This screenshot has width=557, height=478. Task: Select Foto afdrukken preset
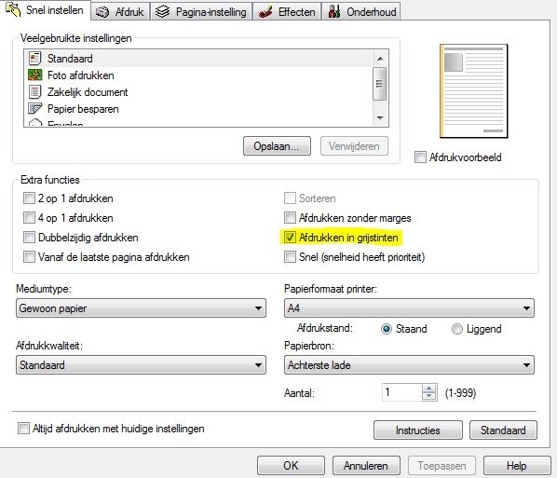[x=198, y=75]
